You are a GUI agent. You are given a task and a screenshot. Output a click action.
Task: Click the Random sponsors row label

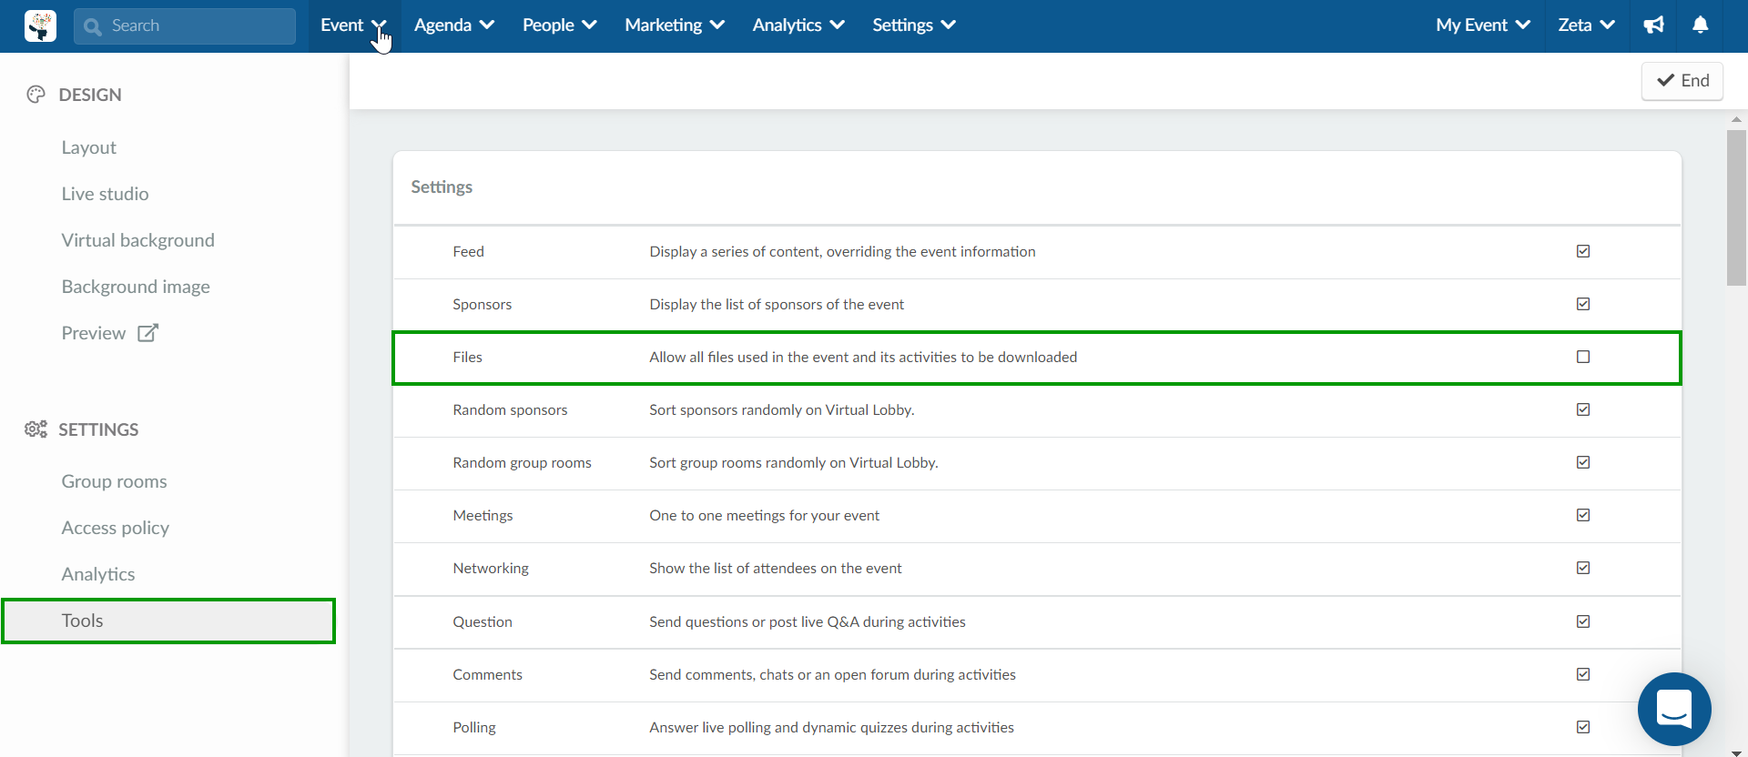click(510, 409)
